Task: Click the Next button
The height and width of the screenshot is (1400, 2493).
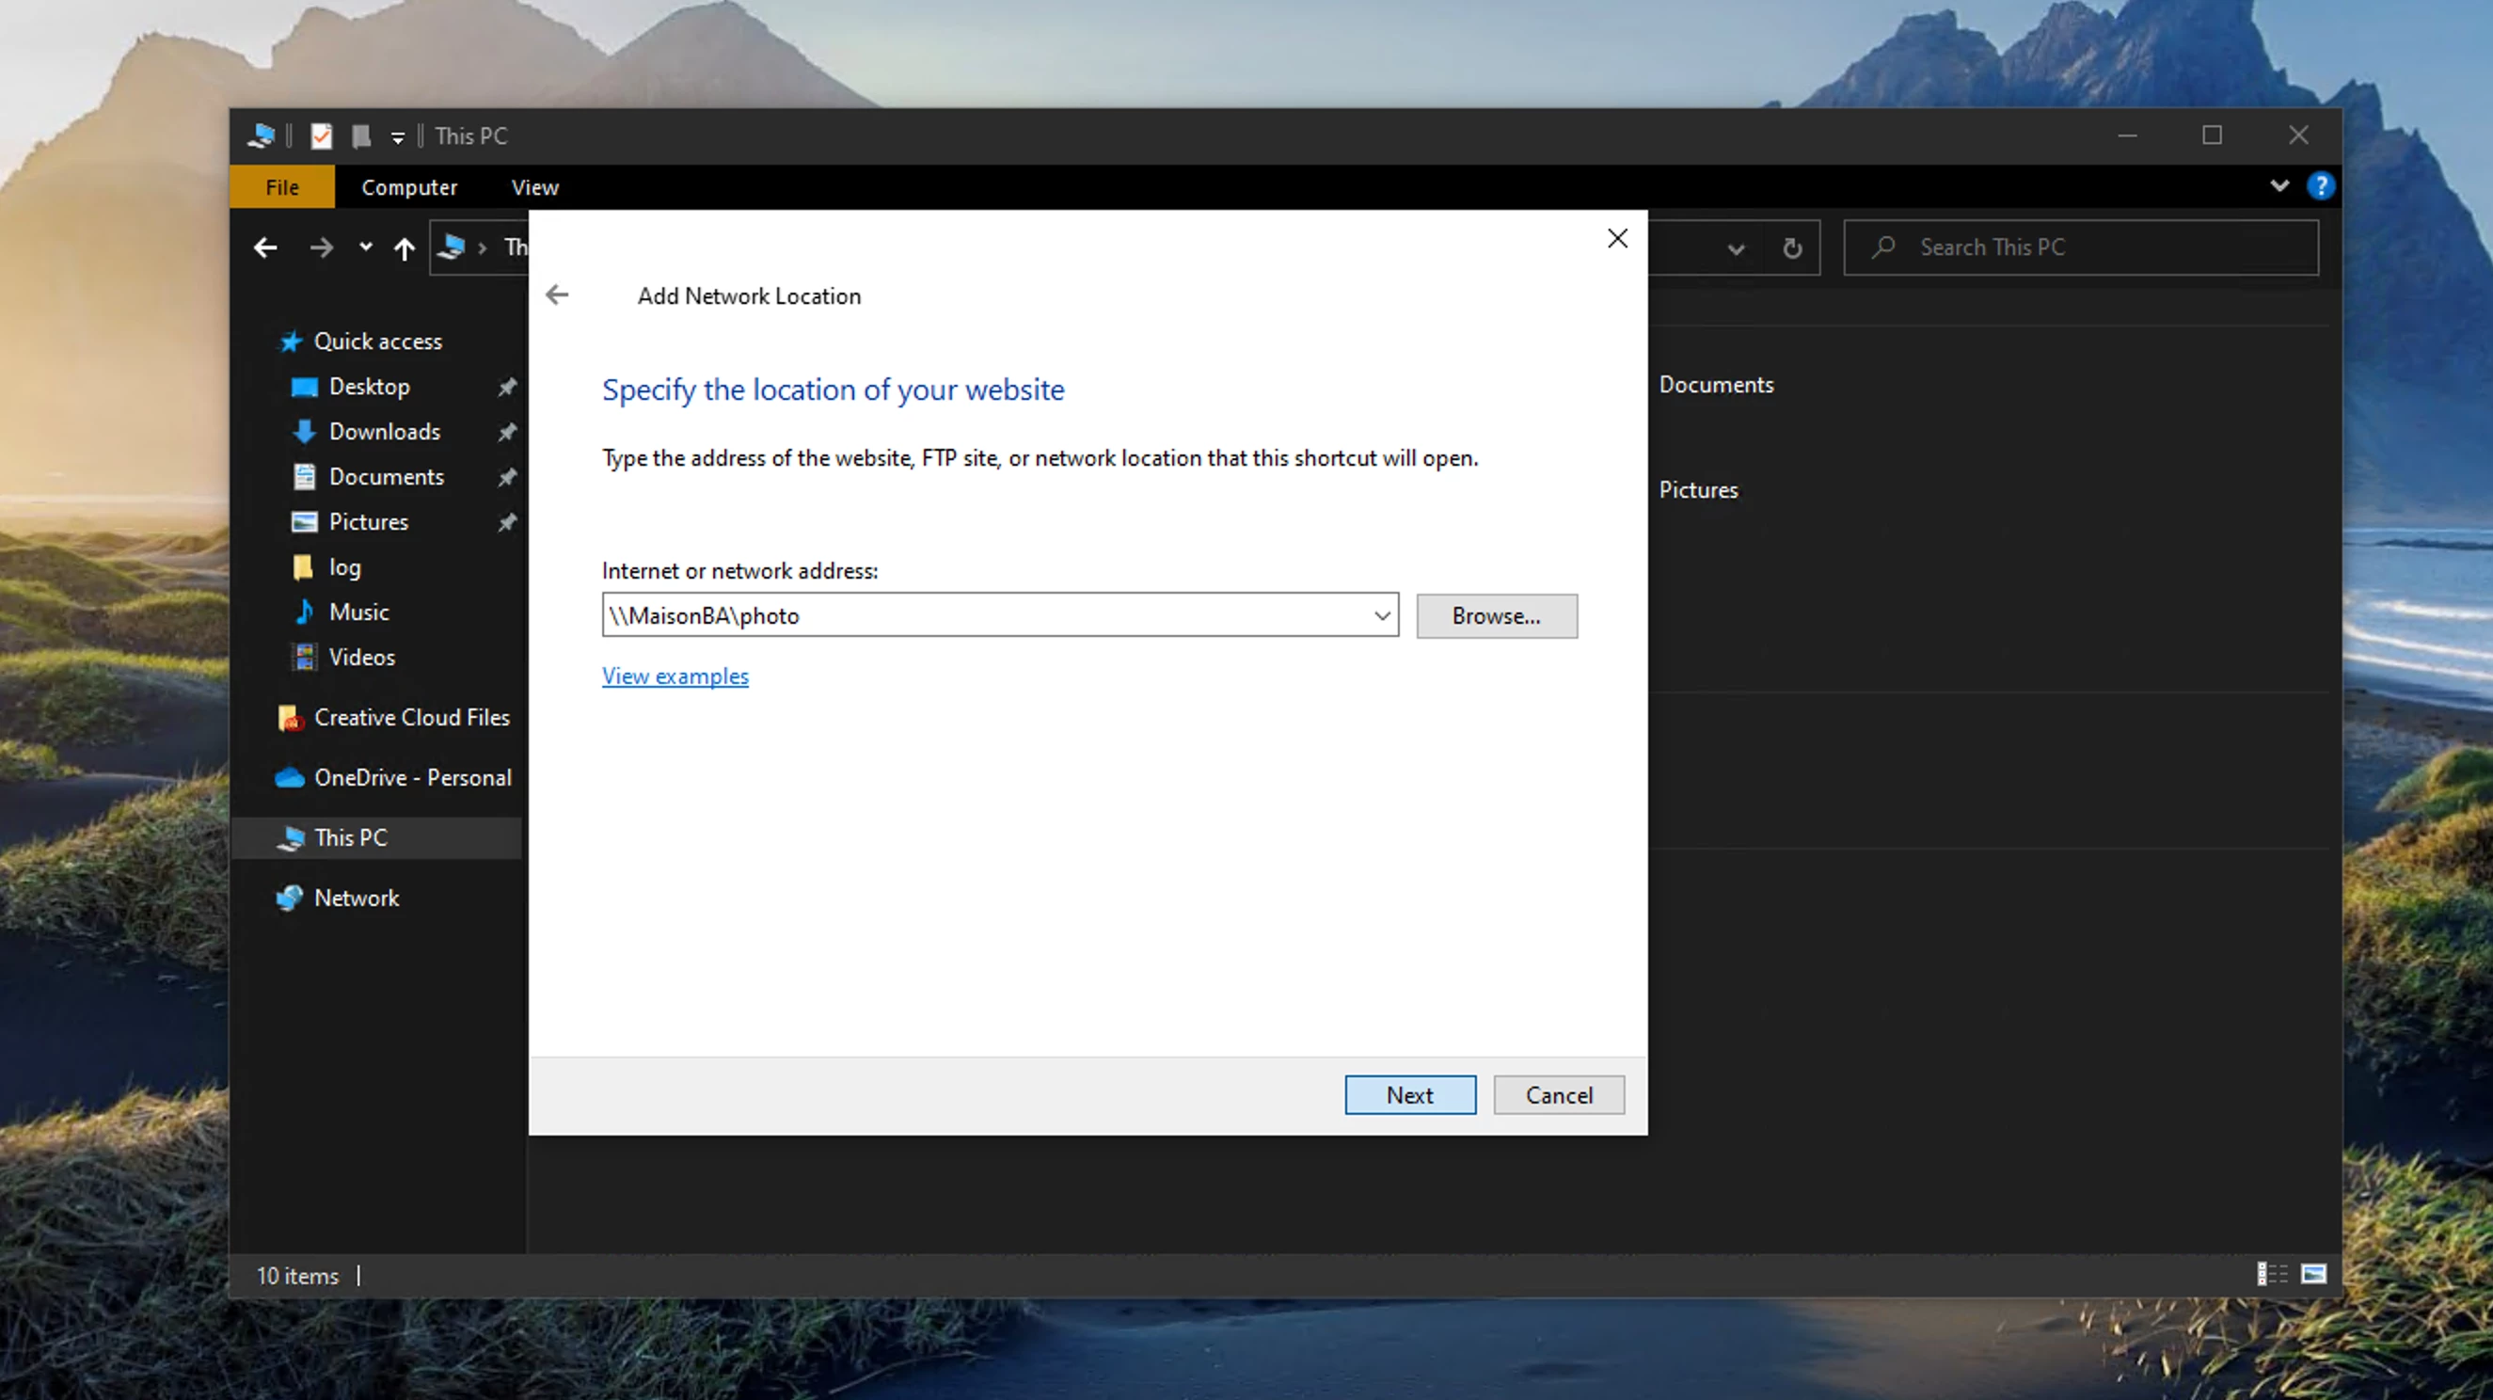Action: (1409, 1095)
